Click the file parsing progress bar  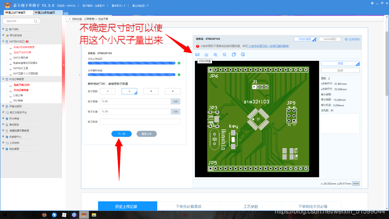click(131, 75)
